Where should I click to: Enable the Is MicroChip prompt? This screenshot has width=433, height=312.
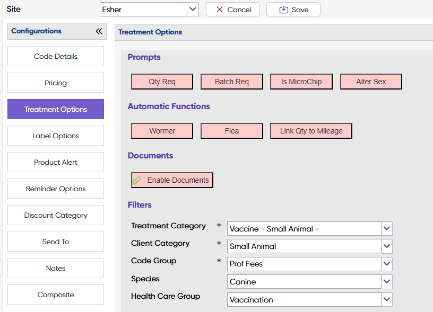point(301,82)
